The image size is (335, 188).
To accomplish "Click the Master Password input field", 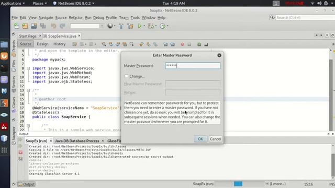I will tap(193, 66).
